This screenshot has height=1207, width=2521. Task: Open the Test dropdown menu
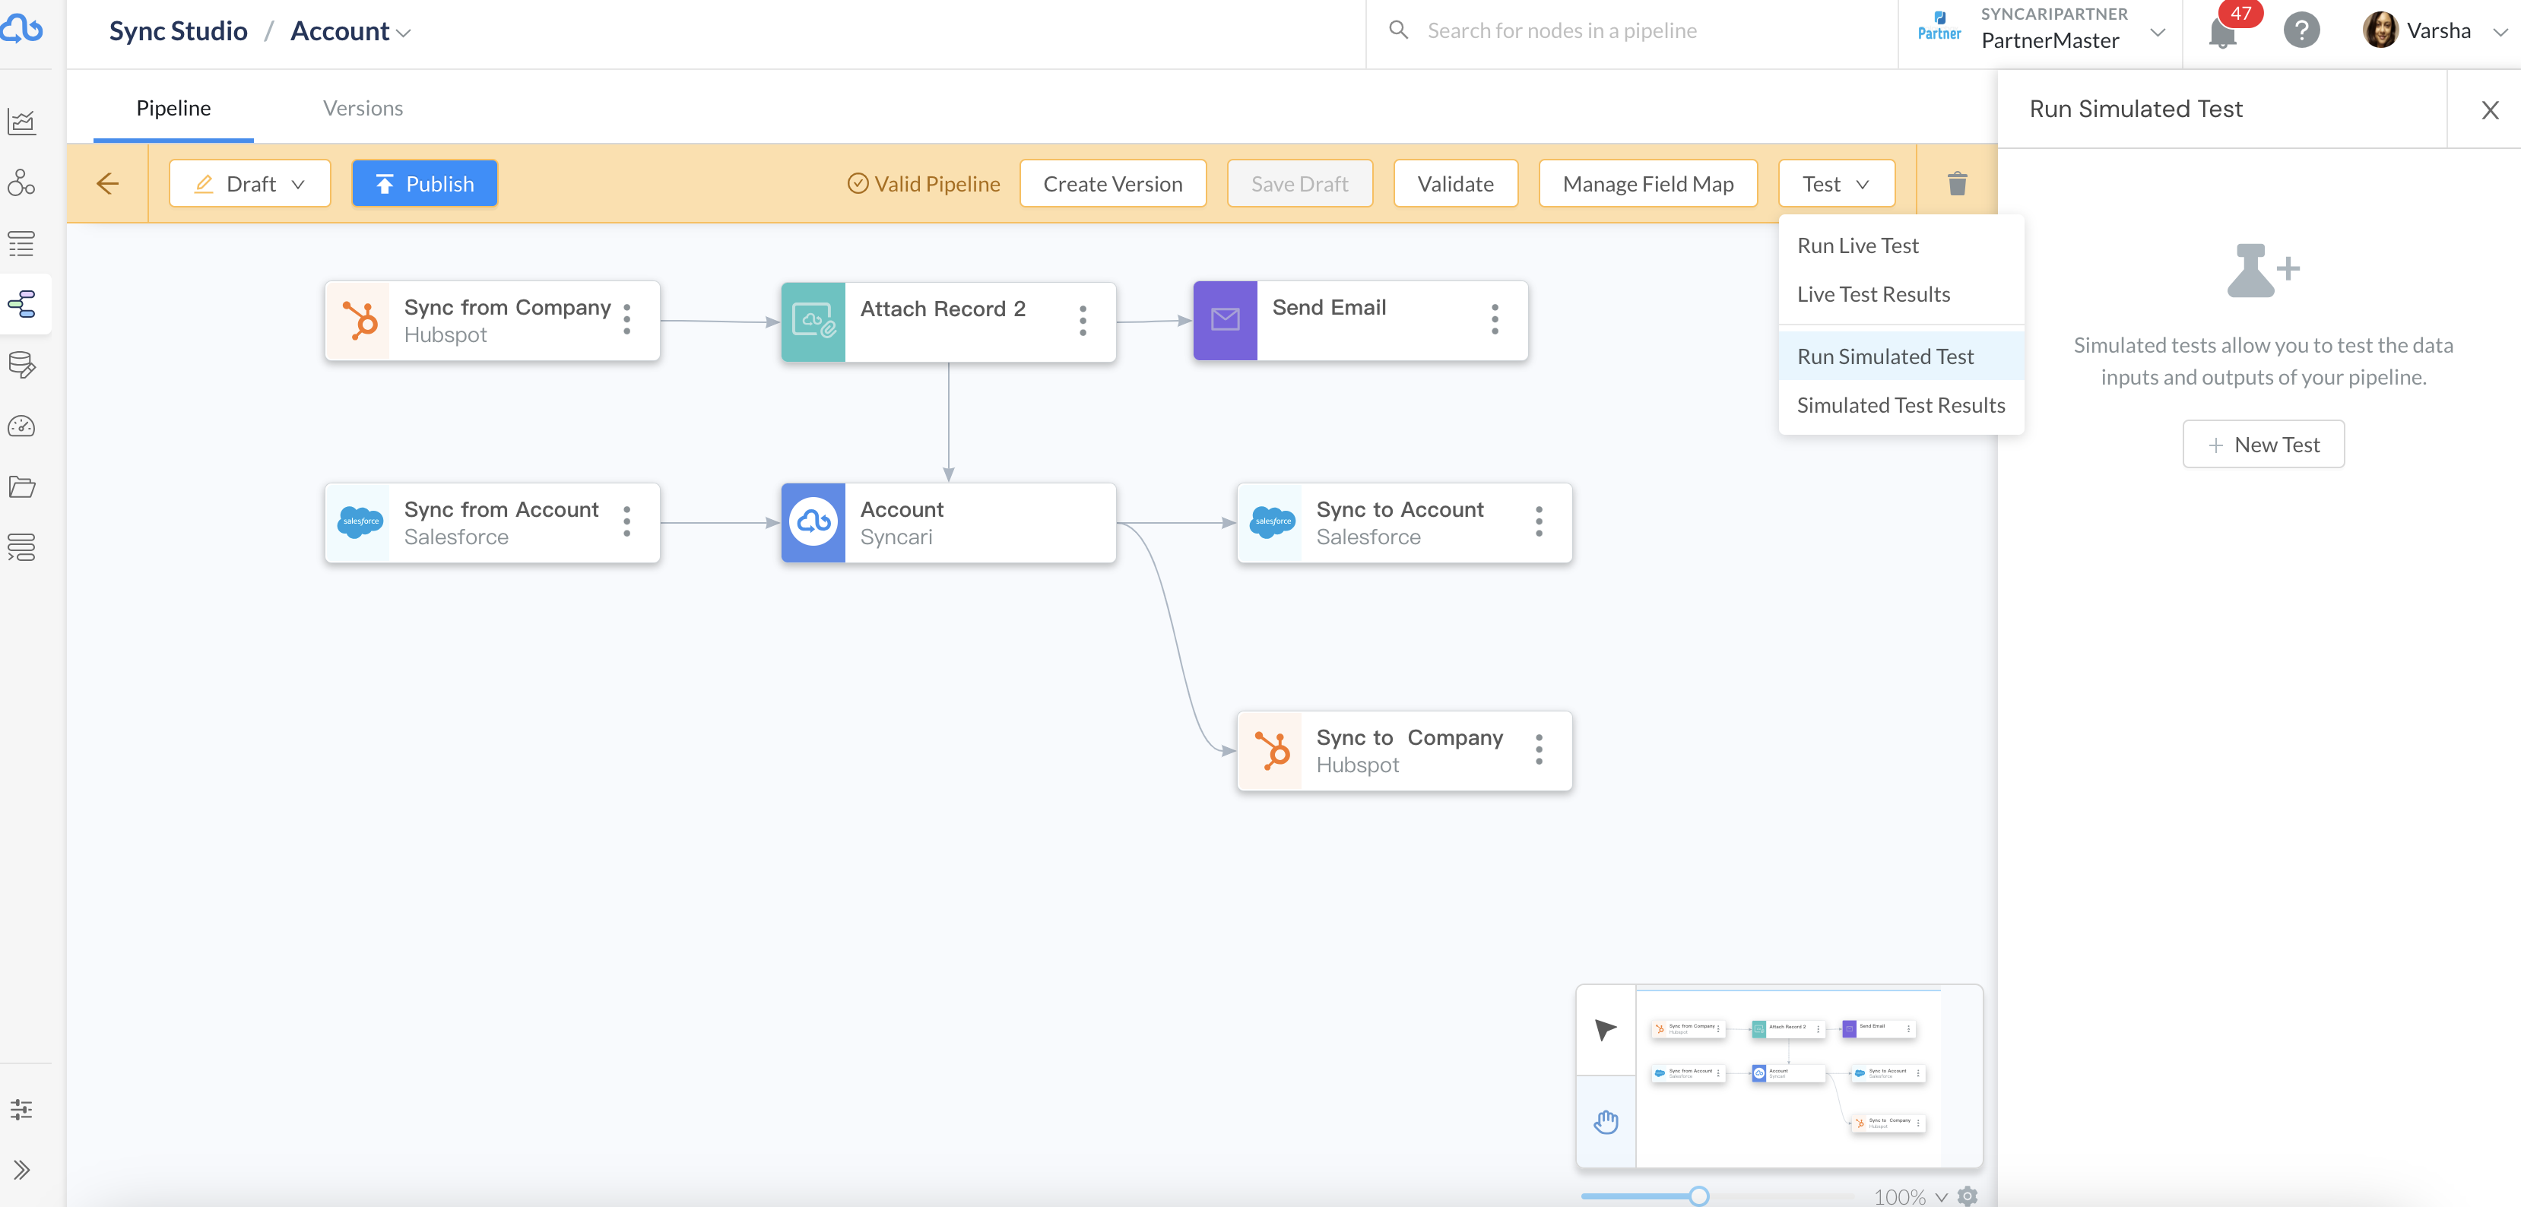(x=1836, y=183)
